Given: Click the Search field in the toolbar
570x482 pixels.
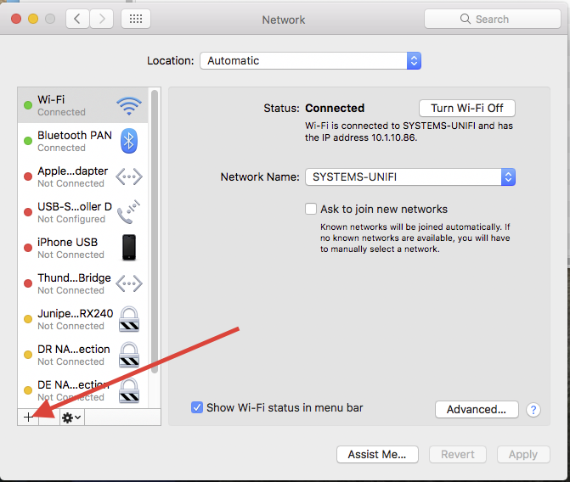Looking at the screenshot, I should (x=491, y=19).
